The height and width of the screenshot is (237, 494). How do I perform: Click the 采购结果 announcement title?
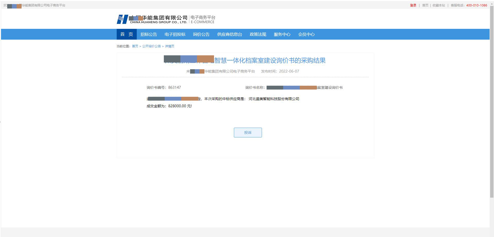[x=270, y=60]
